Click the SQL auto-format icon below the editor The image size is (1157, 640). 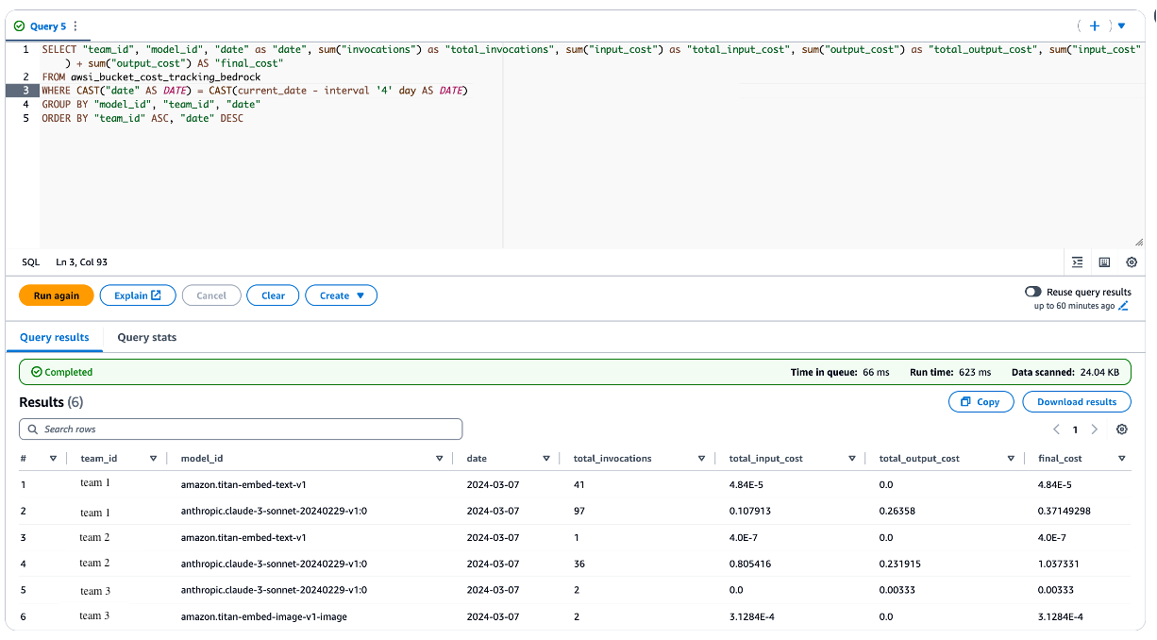(1078, 261)
